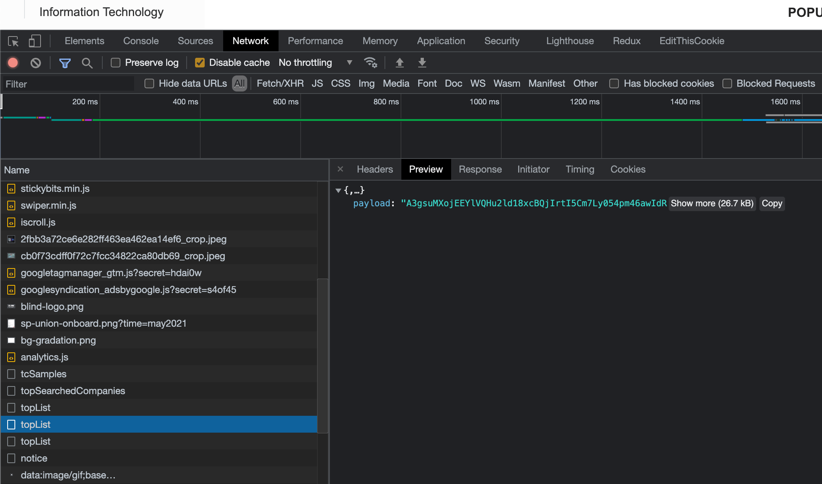Open the search magnifier icon
Image resolution: width=822 pixels, height=484 pixels.
pyautogui.click(x=87, y=63)
